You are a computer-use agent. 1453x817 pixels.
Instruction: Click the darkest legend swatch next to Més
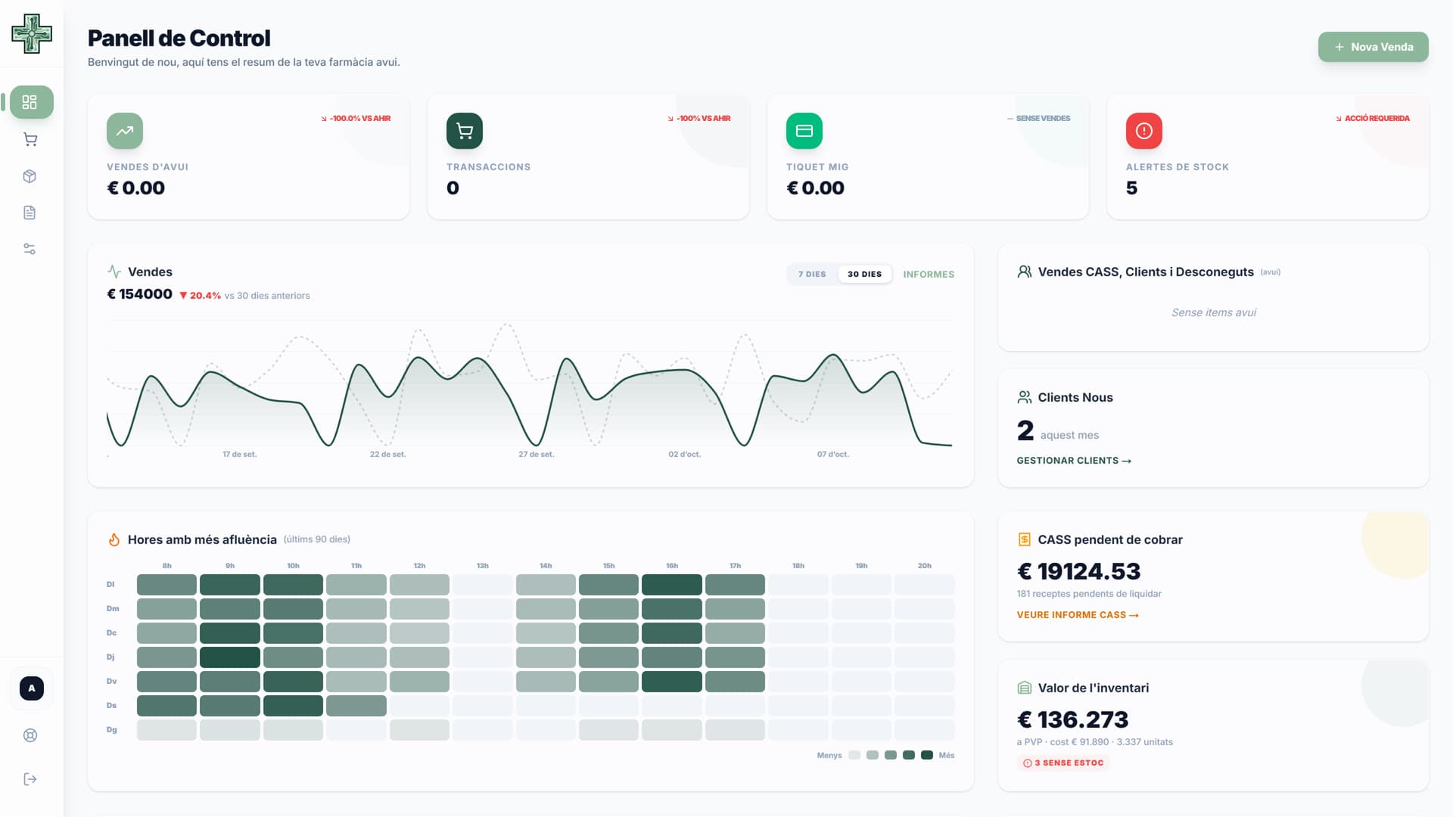(x=926, y=755)
